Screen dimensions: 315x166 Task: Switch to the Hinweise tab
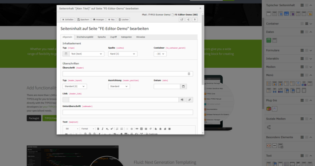click(x=141, y=37)
